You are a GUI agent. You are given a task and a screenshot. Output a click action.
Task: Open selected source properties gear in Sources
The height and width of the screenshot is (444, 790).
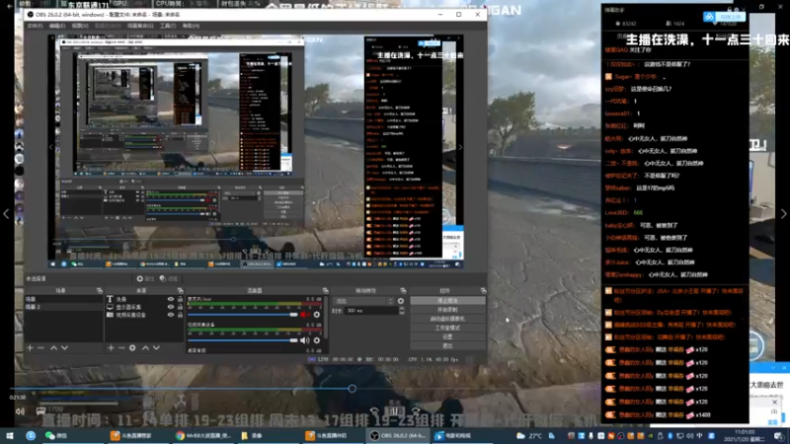pos(132,348)
